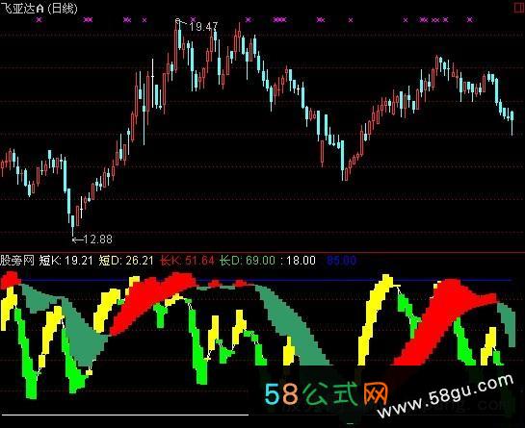Select the green 长D 69.00 indicator label
Image resolution: width=525 pixels, height=428 pixels.
point(248,260)
